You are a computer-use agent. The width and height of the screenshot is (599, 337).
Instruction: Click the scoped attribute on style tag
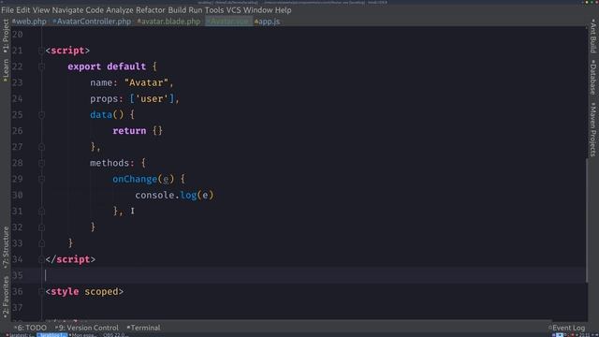pos(101,291)
